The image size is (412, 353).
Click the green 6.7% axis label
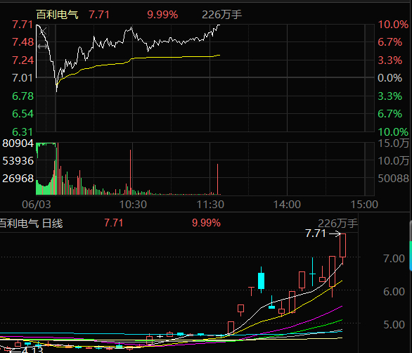point(390,114)
